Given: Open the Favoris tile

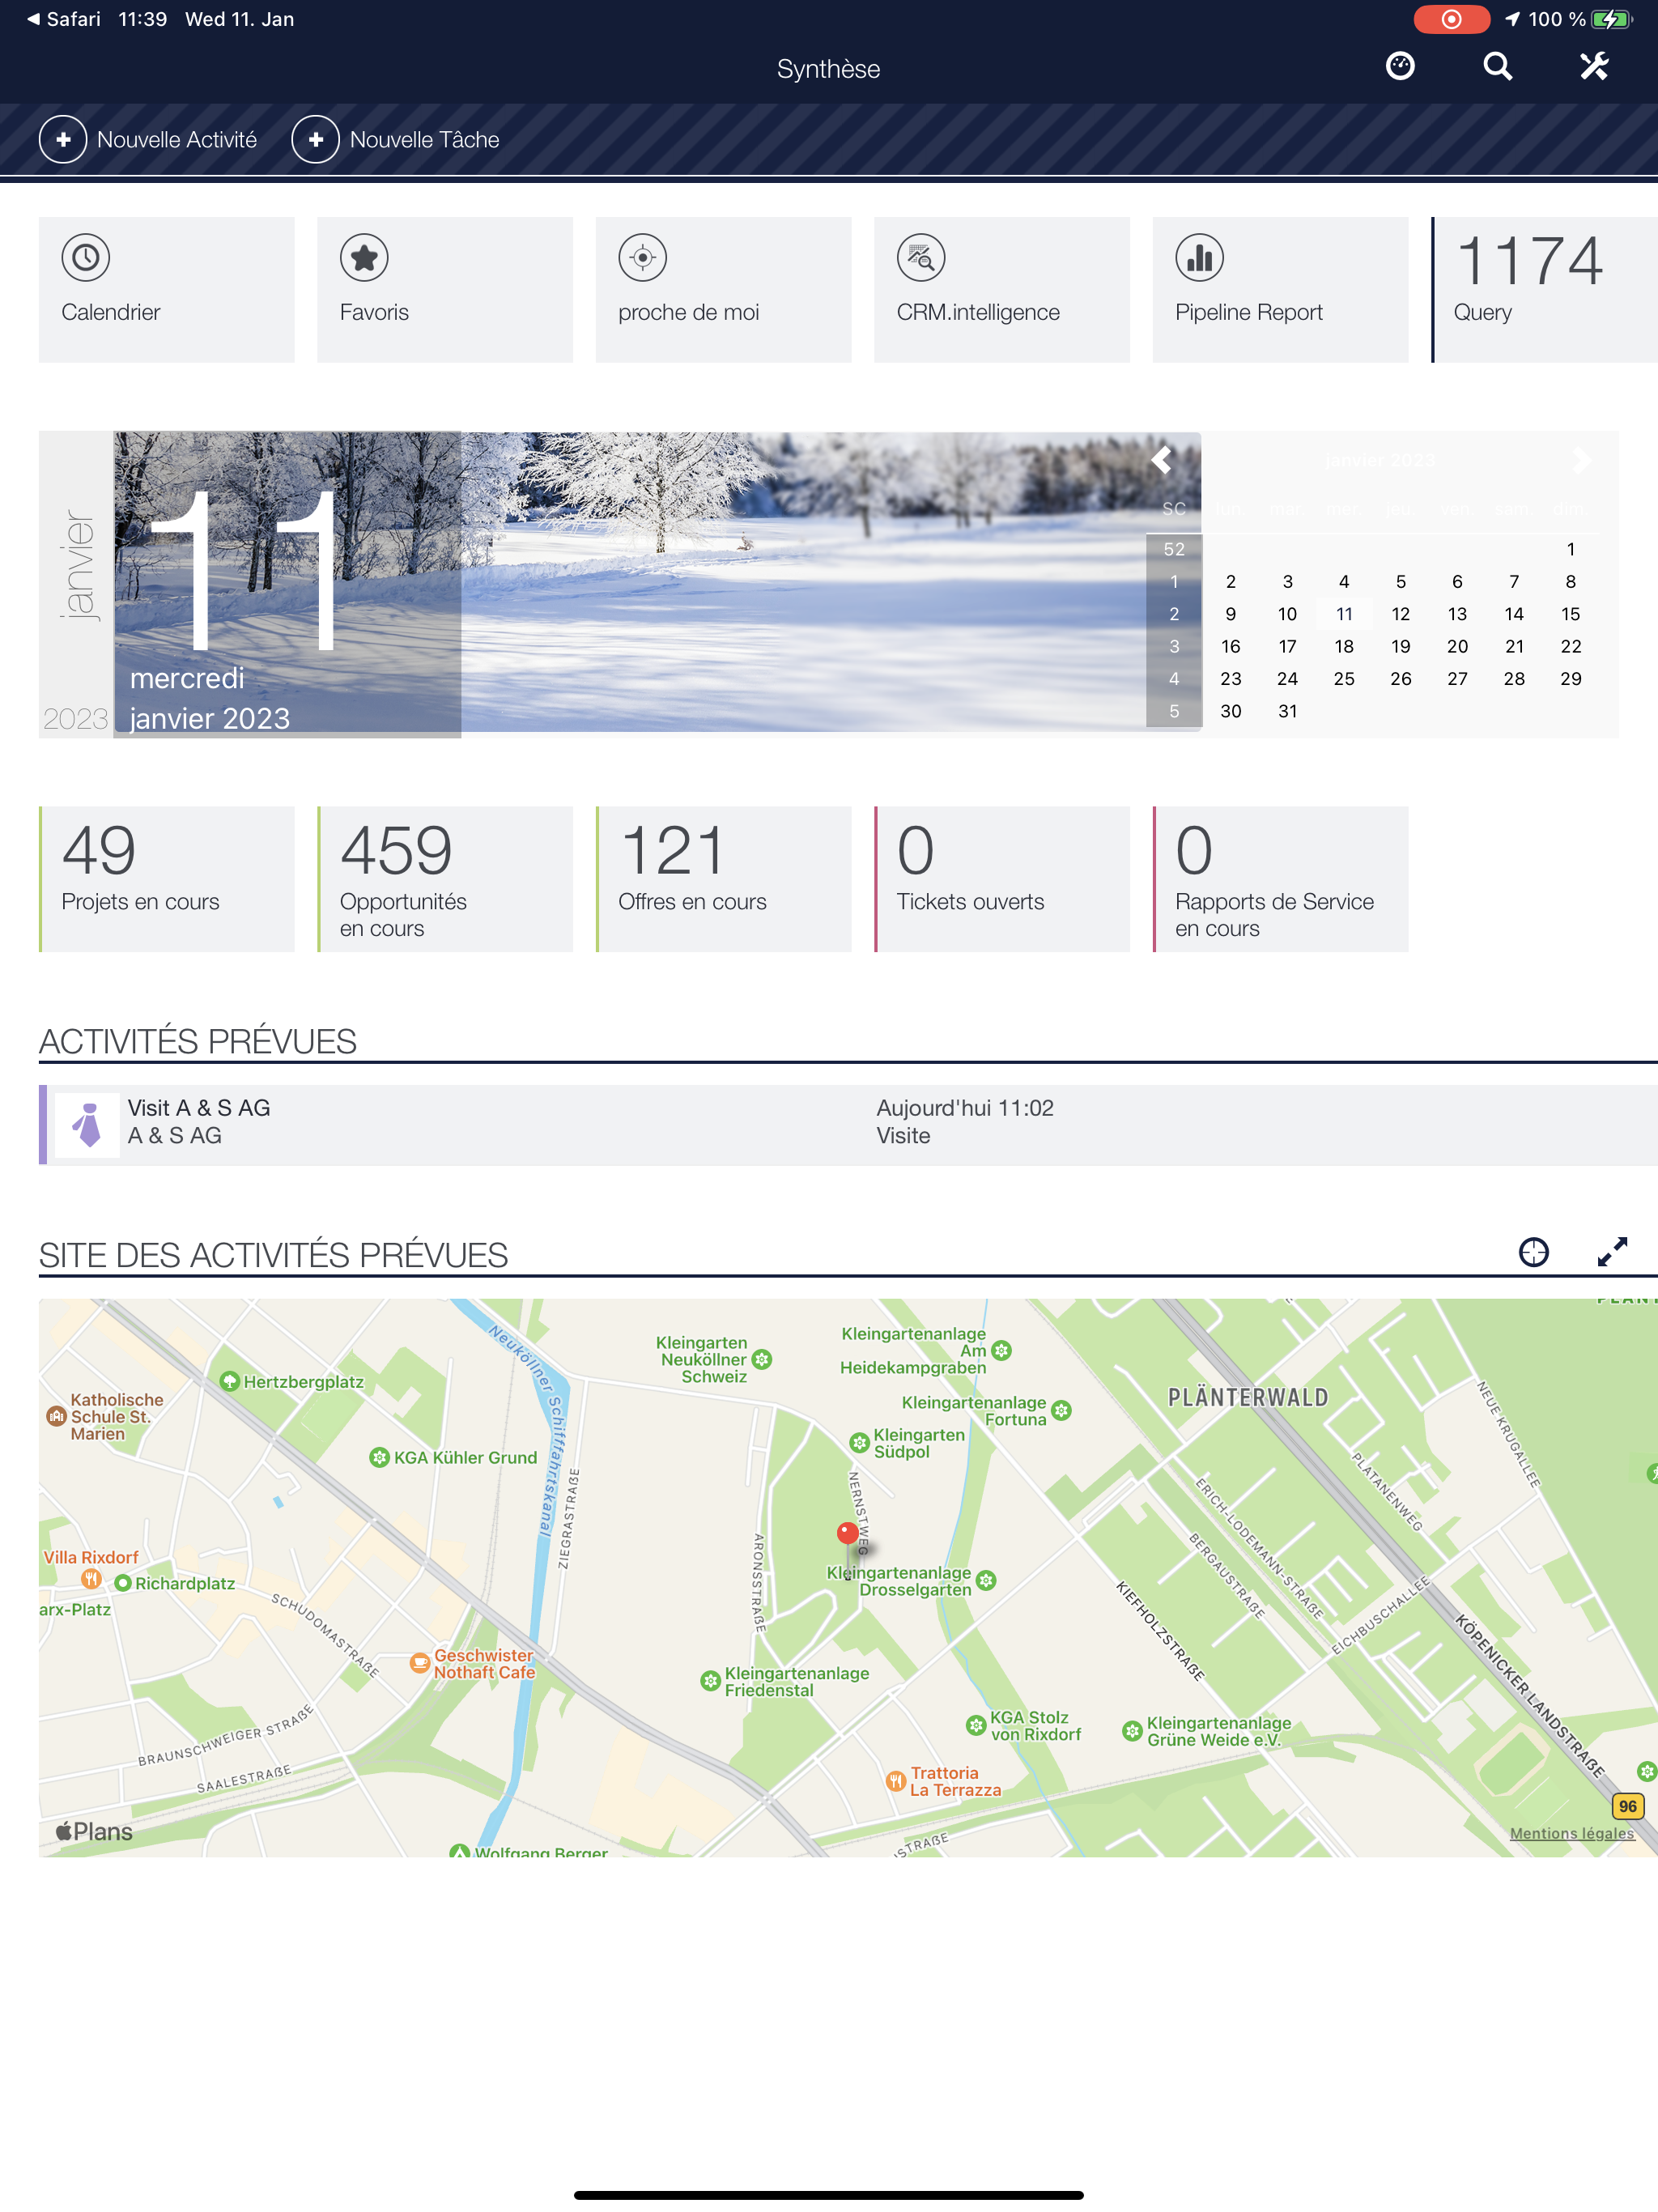Looking at the screenshot, I should [445, 289].
